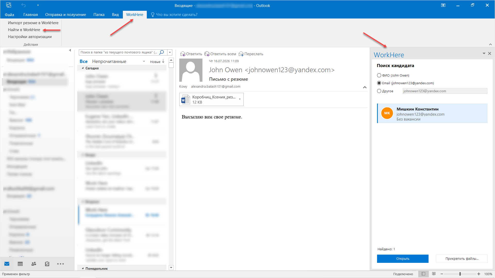Open the Файл menu

tap(10, 15)
